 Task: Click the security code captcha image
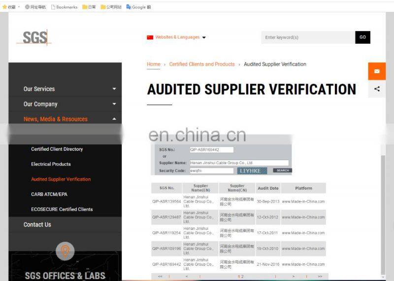click(252, 170)
